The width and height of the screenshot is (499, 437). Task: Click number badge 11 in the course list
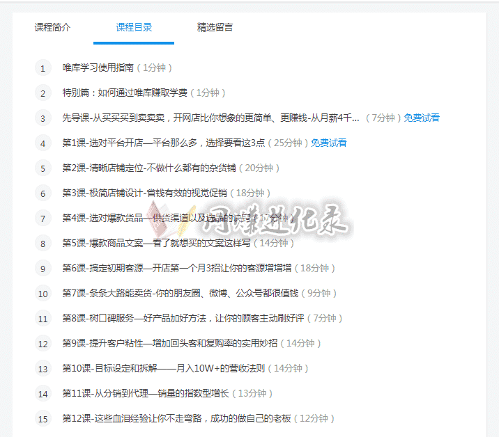[x=43, y=319]
